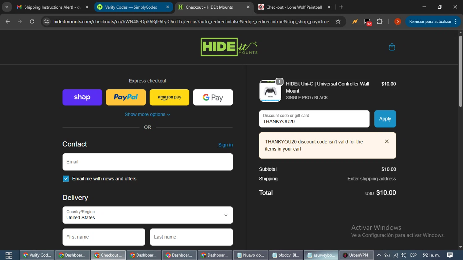This screenshot has height=260, width=463.
Task: Bookmark this page with the star icon
Action: [x=338, y=22]
